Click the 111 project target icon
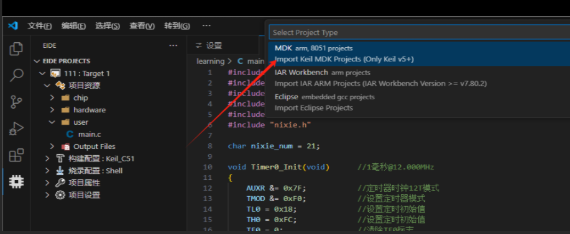The width and height of the screenshot is (570, 234). pos(55,73)
